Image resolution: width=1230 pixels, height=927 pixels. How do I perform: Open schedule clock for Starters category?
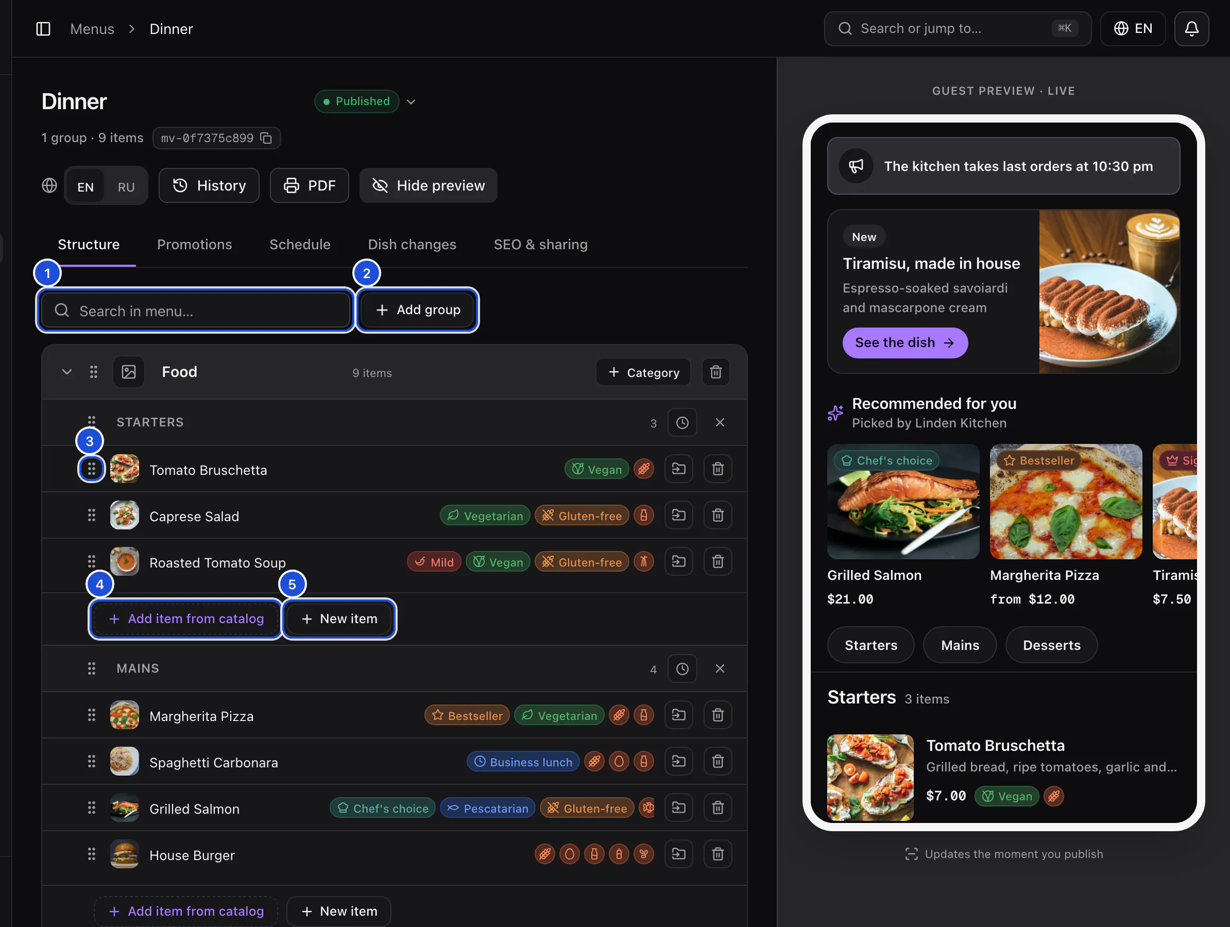[682, 423]
